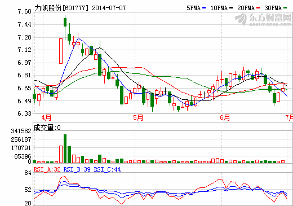Click the tallest red hollow volume bar

[61, 154]
